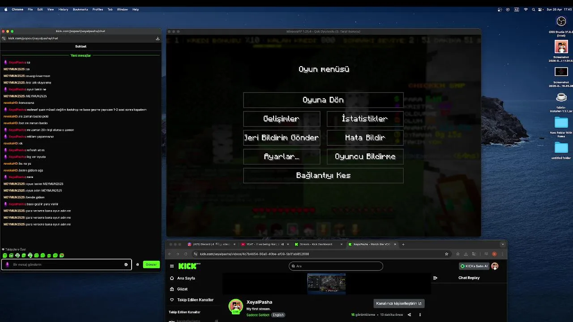Open Takip Edilen Kanallar in the sidebar
573x322 pixels.
(195, 300)
